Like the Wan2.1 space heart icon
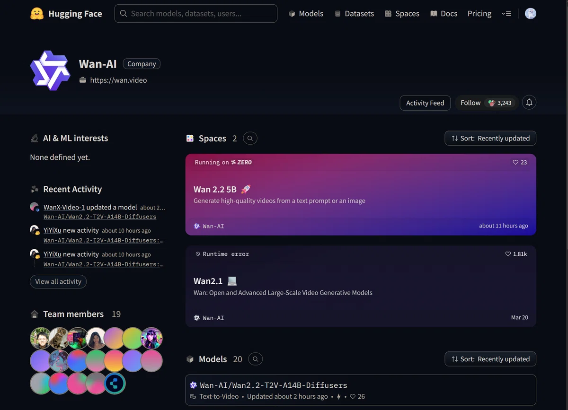Viewport: 568px width, 410px height. tap(508, 254)
